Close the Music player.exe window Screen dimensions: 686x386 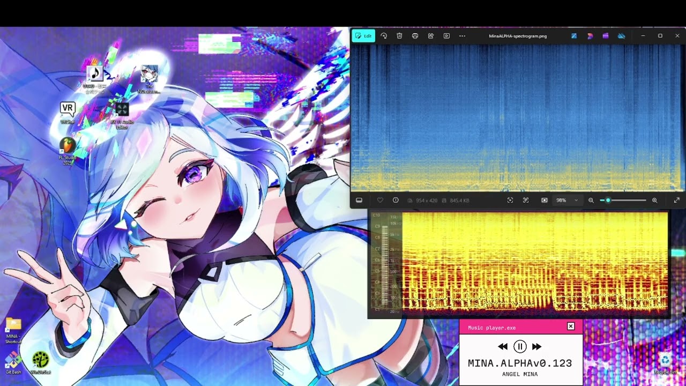pyautogui.click(x=571, y=326)
